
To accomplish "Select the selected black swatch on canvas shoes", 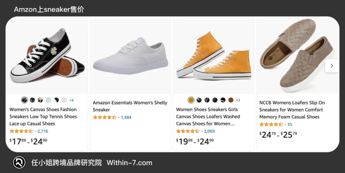I will click(x=24, y=100).
